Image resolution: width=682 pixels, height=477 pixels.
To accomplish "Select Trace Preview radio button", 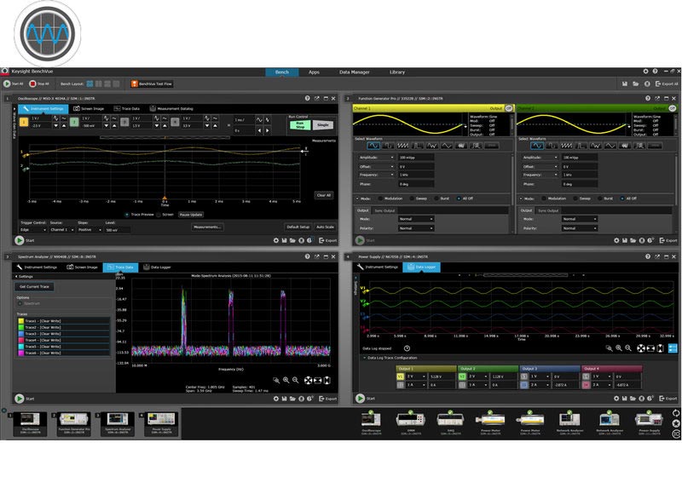I will coord(127,215).
